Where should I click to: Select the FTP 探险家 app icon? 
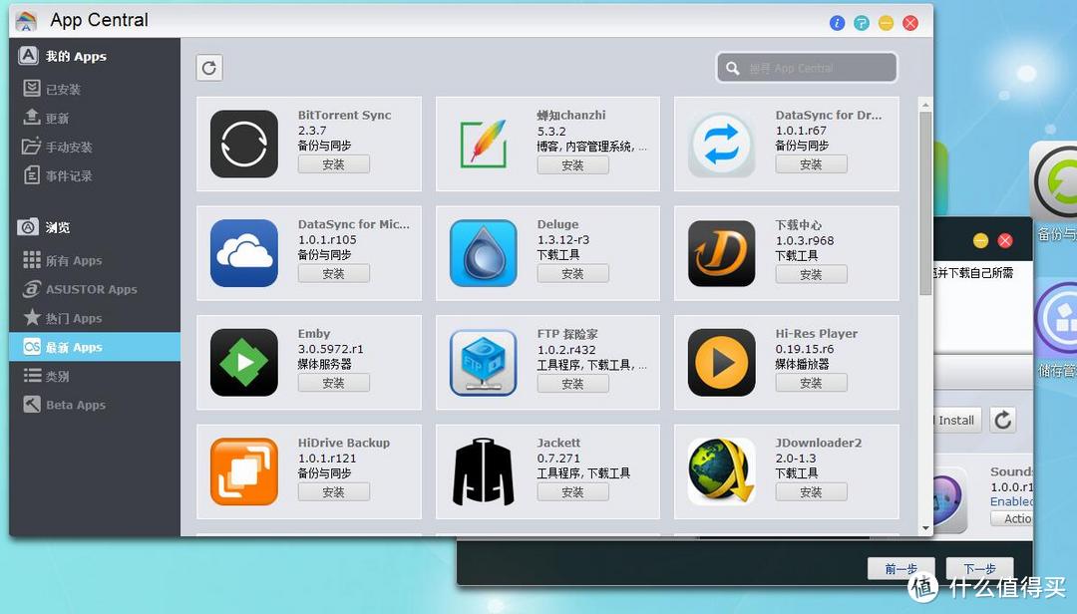(483, 363)
